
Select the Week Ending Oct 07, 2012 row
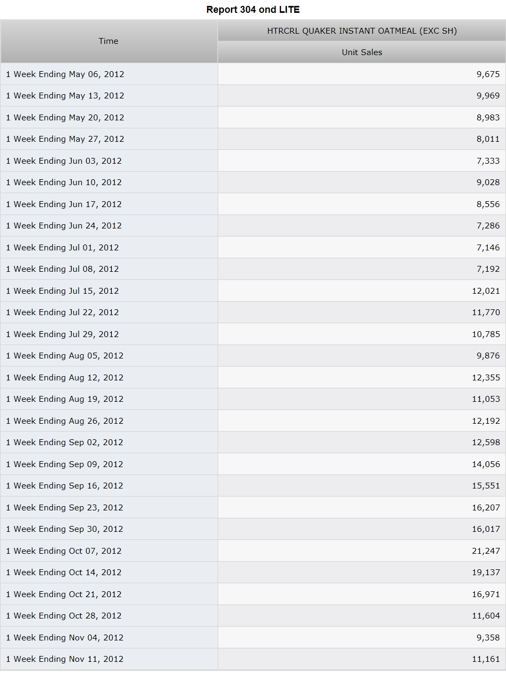click(x=253, y=551)
